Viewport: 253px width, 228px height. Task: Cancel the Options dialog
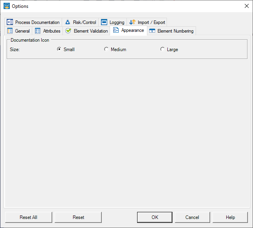click(x=192, y=217)
